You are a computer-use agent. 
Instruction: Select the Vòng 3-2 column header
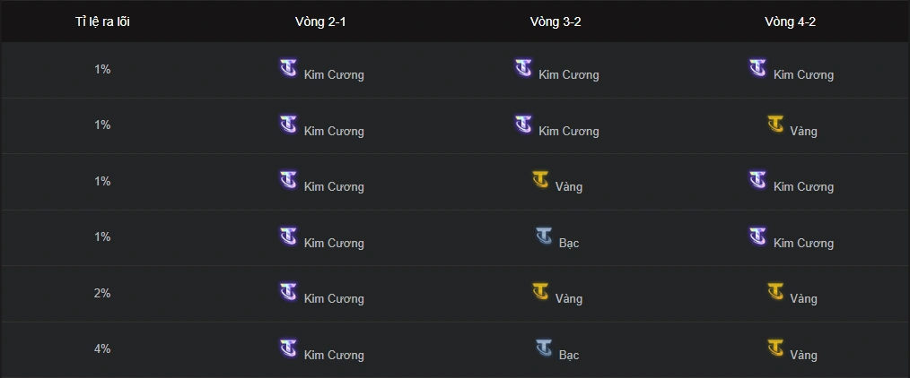(556, 21)
